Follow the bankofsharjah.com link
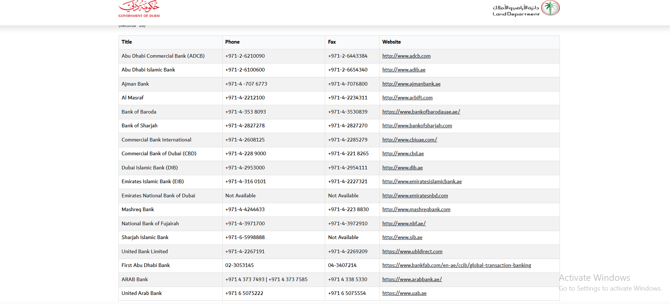The width and height of the screenshot is (670, 304). click(x=417, y=126)
